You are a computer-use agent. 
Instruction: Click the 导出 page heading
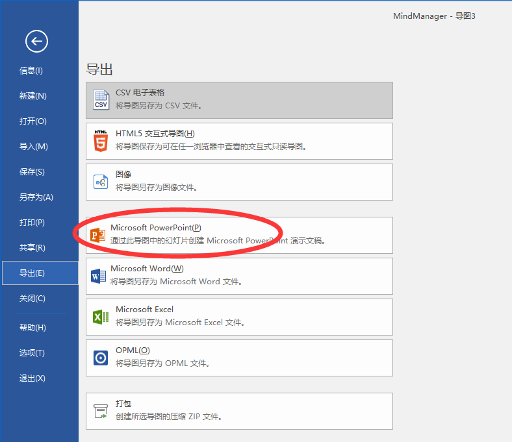click(99, 69)
